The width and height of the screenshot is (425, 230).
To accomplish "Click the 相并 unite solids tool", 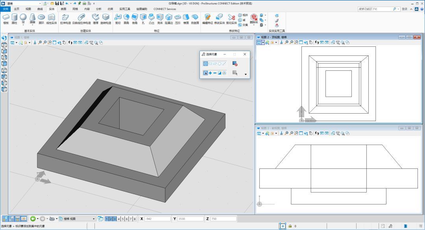I will click(243, 15).
